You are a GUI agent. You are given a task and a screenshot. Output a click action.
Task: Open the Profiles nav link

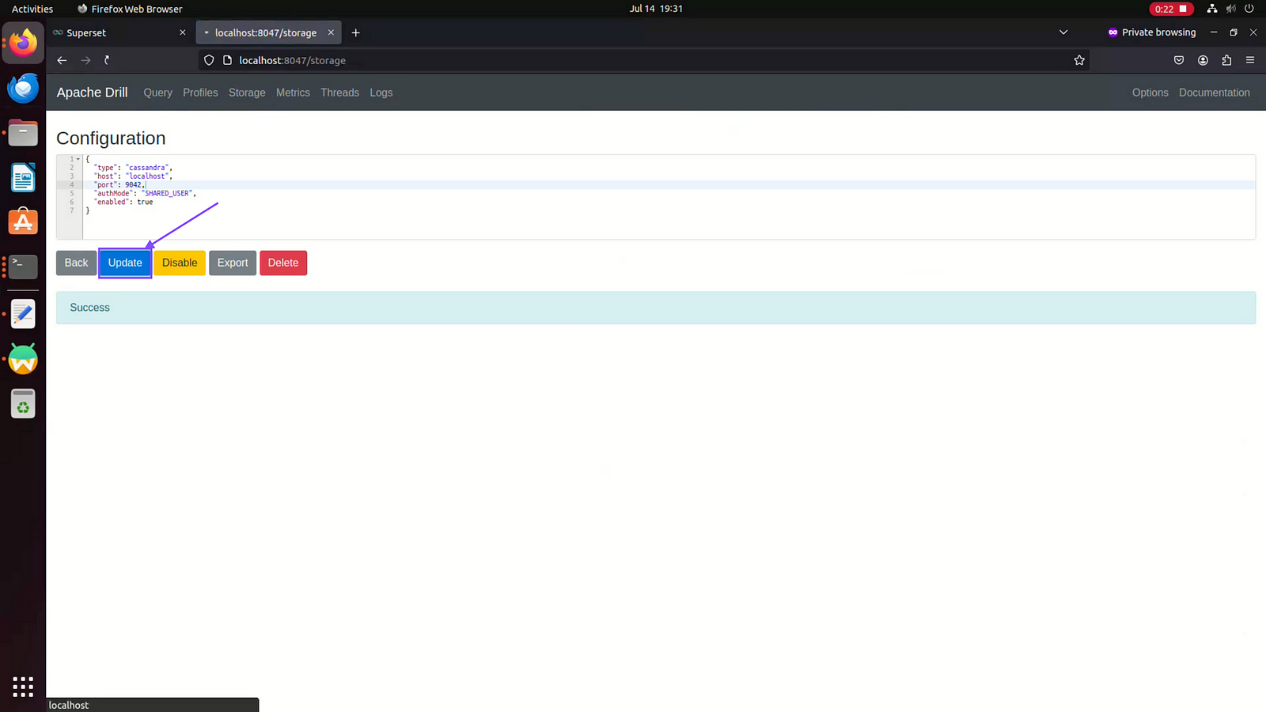click(x=200, y=93)
